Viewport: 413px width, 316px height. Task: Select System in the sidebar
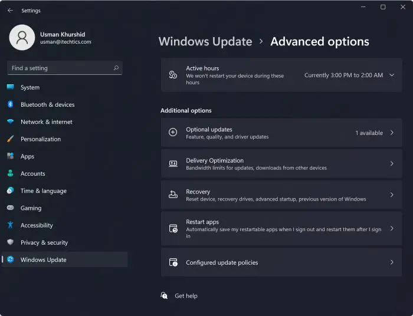64,87
